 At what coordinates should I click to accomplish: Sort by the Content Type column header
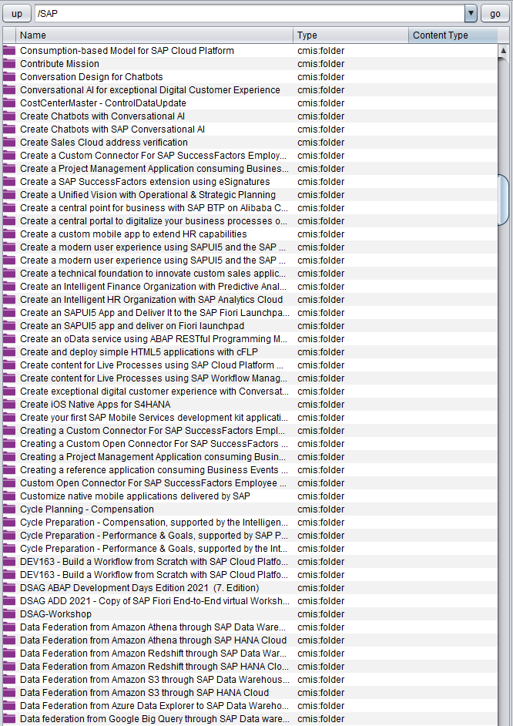pos(453,35)
